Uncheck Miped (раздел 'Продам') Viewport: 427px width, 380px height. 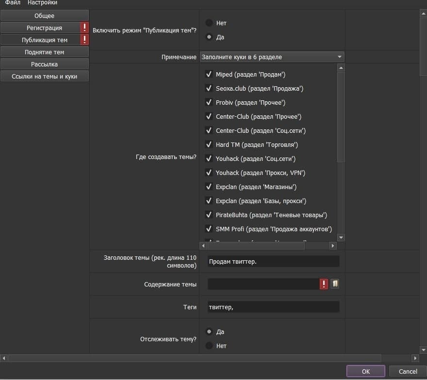click(x=209, y=74)
